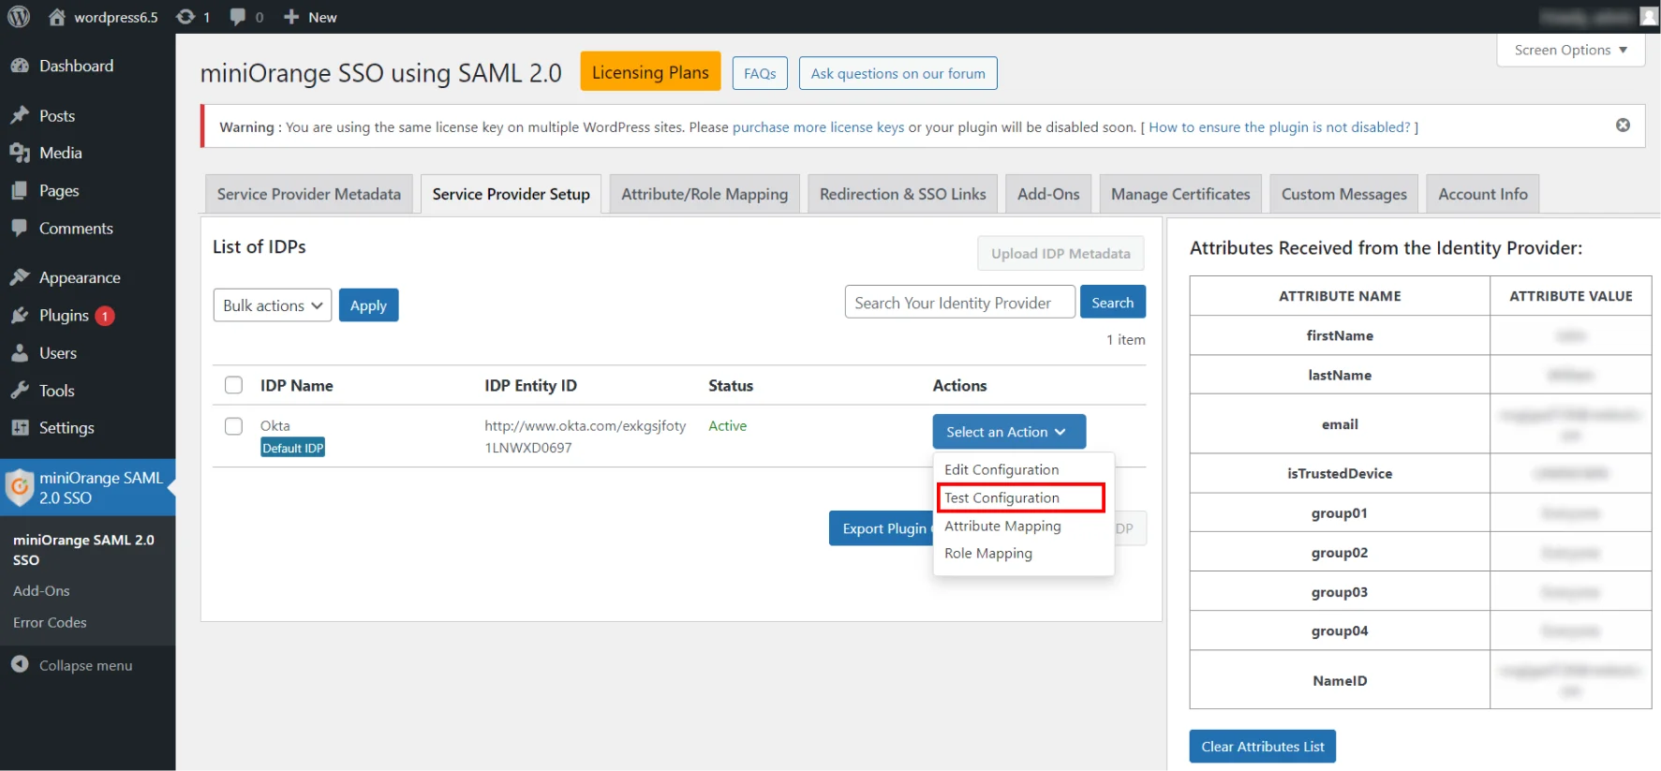Open user avatar at top right
1661x771 pixels.
click(x=1649, y=16)
